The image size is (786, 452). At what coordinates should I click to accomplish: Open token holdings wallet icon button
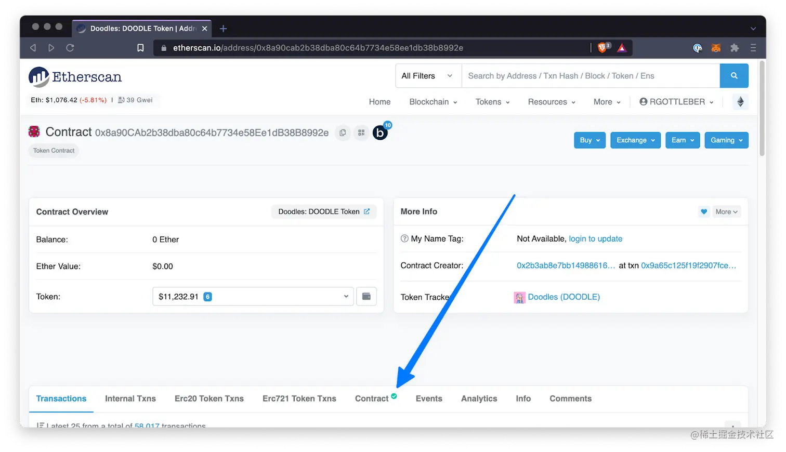pyautogui.click(x=366, y=297)
